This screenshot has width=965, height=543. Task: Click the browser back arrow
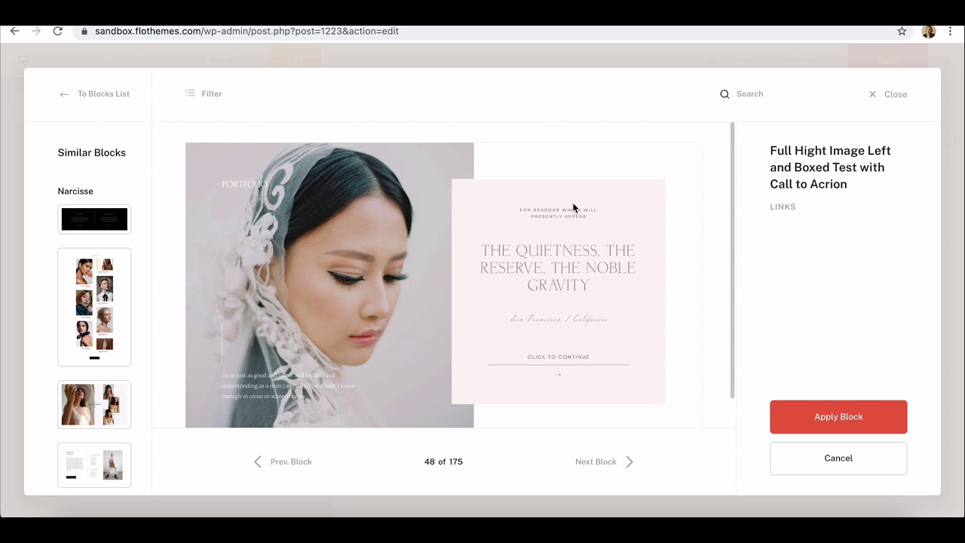14,31
